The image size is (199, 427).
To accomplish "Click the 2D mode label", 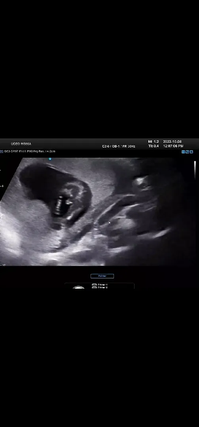I will (1, 151).
